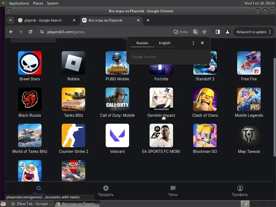Select the Clash of Clans icon

pos(205,99)
